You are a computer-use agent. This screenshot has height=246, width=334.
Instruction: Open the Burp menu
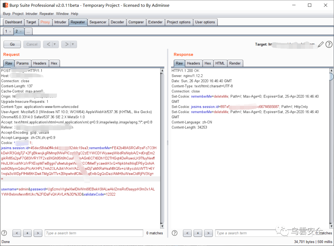click(x=6, y=14)
